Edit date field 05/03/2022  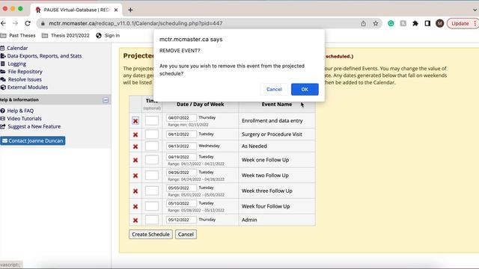181,188
